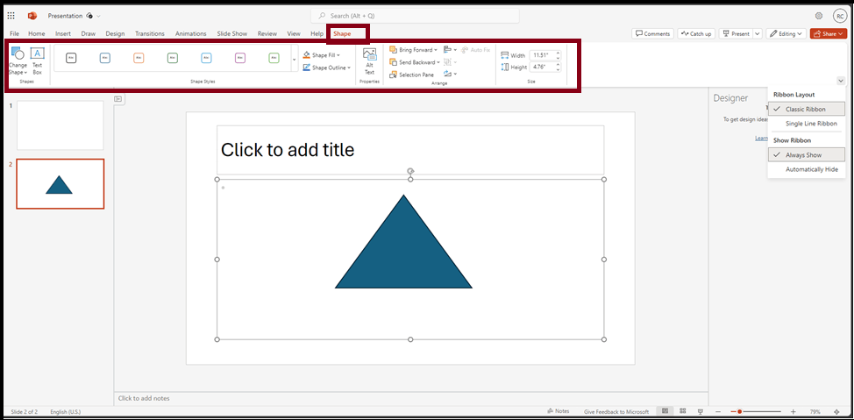Open the Comments pane

click(652, 34)
